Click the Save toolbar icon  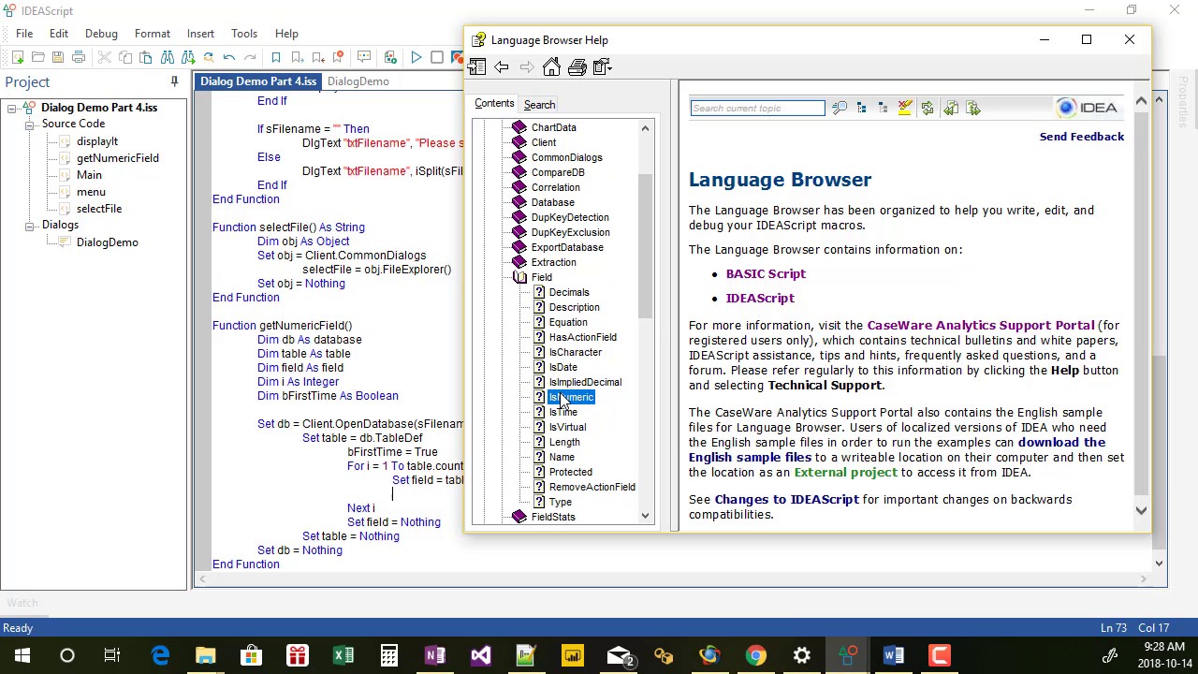click(58, 58)
